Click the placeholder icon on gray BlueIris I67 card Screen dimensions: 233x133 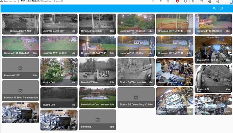(x=98, y=120)
